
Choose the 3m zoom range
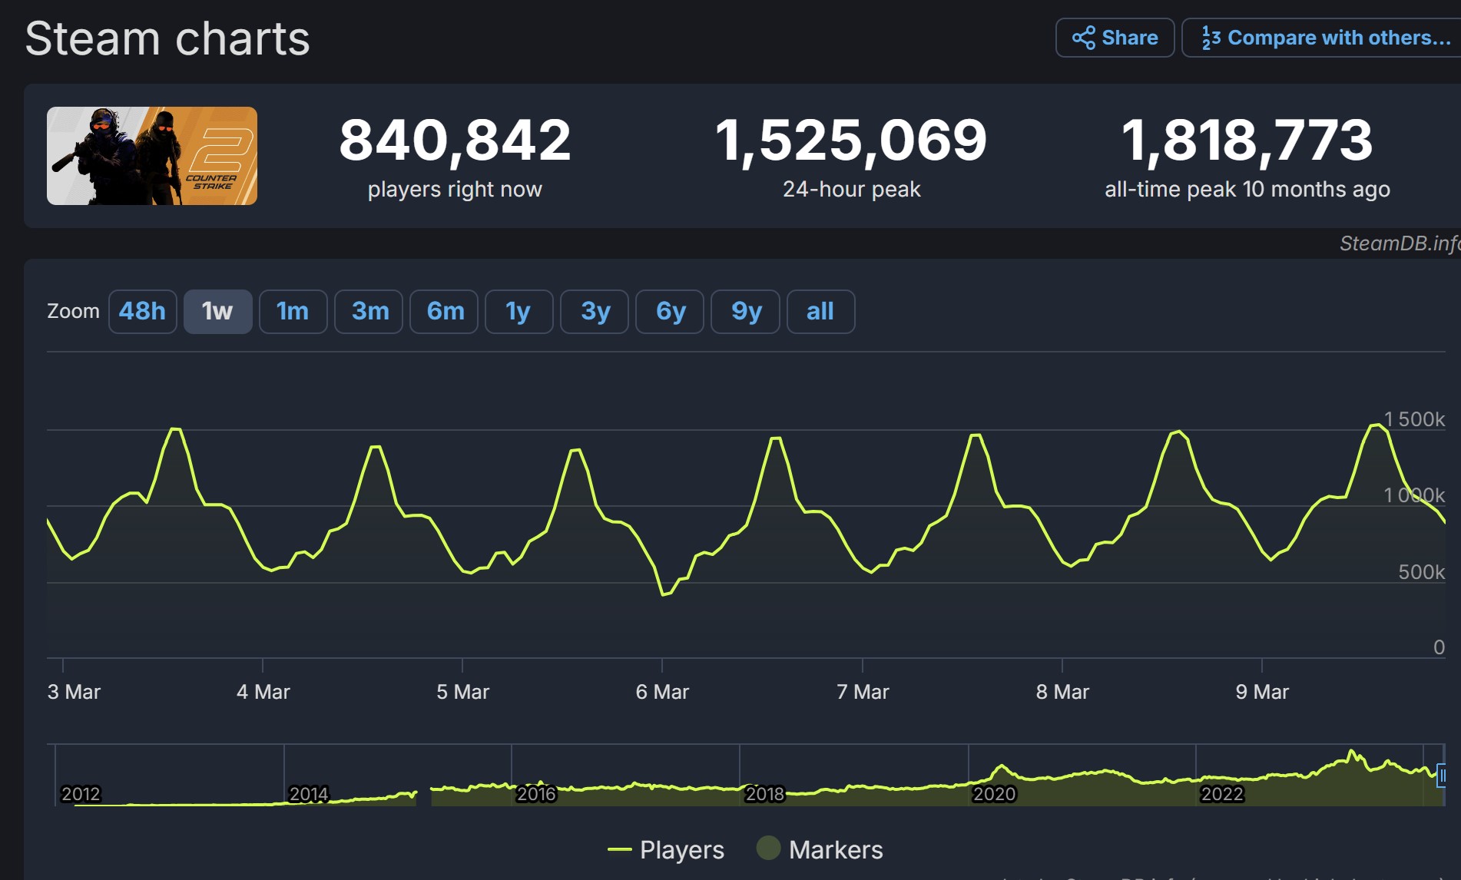tap(369, 311)
